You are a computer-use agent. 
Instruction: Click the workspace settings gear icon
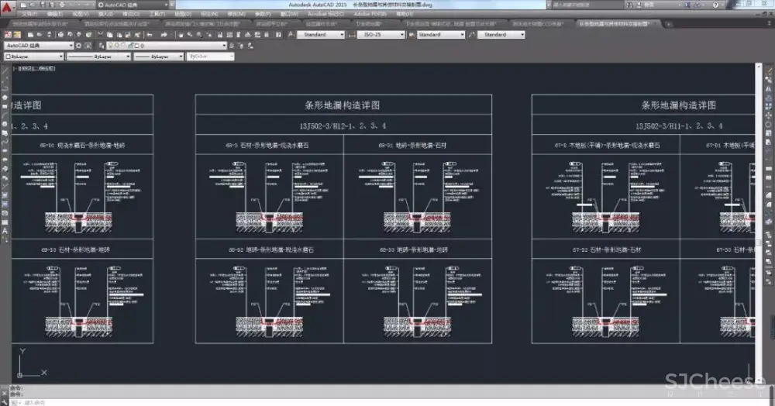[78, 46]
